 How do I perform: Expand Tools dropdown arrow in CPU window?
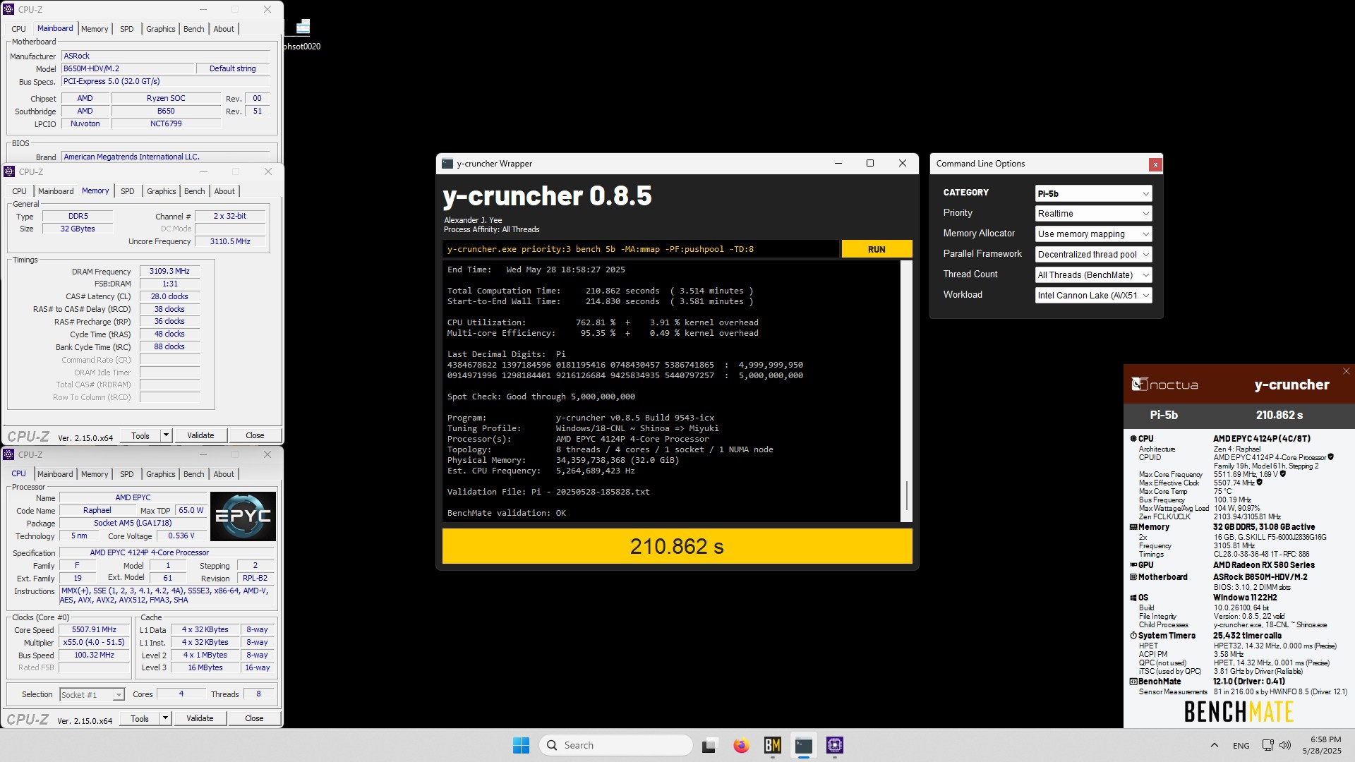pyautogui.click(x=165, y=718)
